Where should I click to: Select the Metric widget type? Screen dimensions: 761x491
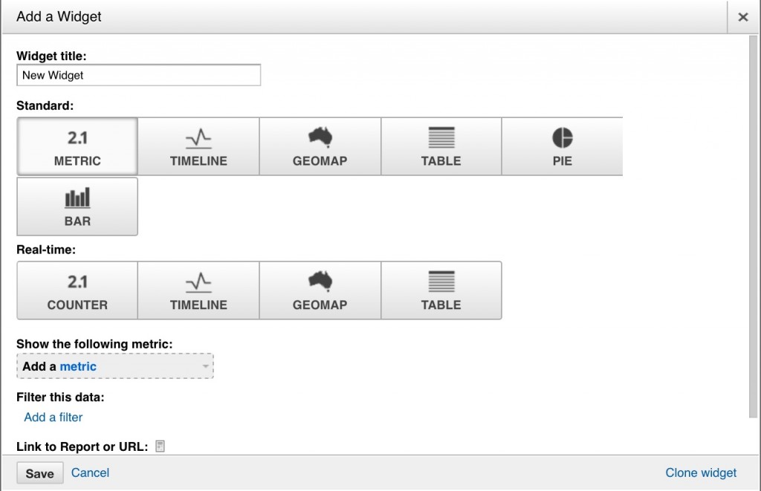[x=77, y=146]
